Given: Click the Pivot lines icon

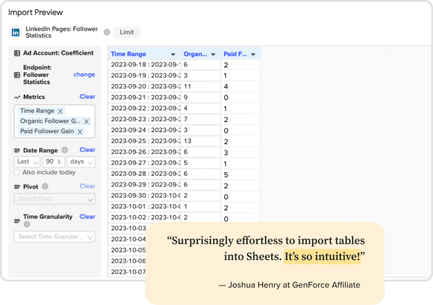Looking at the screenshot, I should pyautogui.click(x=17, y=187).
